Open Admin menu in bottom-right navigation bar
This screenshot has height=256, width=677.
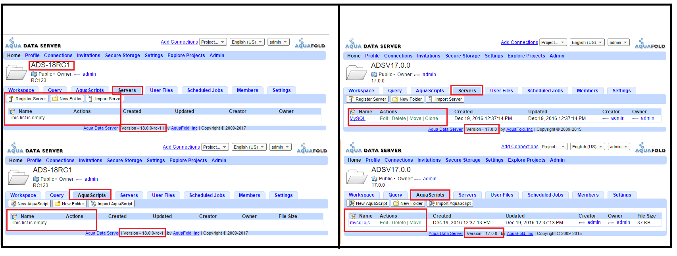click(x=557, y=160)
